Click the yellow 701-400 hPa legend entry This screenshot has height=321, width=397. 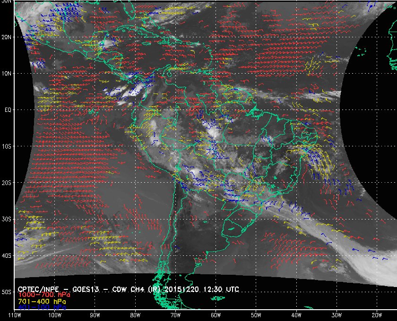click(x=42, y=302)
